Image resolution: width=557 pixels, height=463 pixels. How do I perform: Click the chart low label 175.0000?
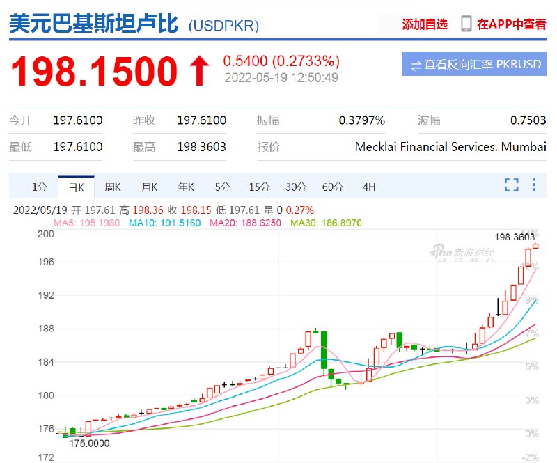[x=90, y=443]
